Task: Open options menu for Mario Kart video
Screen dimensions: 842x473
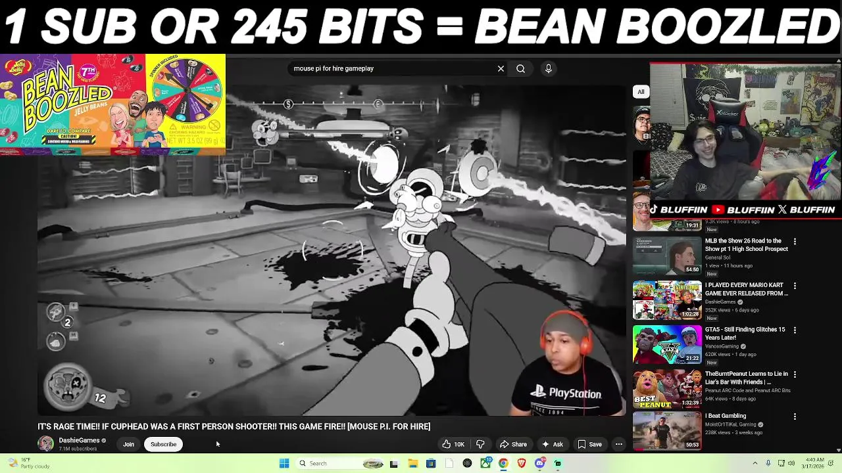Action: pyautogui.click(x=795, y=286)
